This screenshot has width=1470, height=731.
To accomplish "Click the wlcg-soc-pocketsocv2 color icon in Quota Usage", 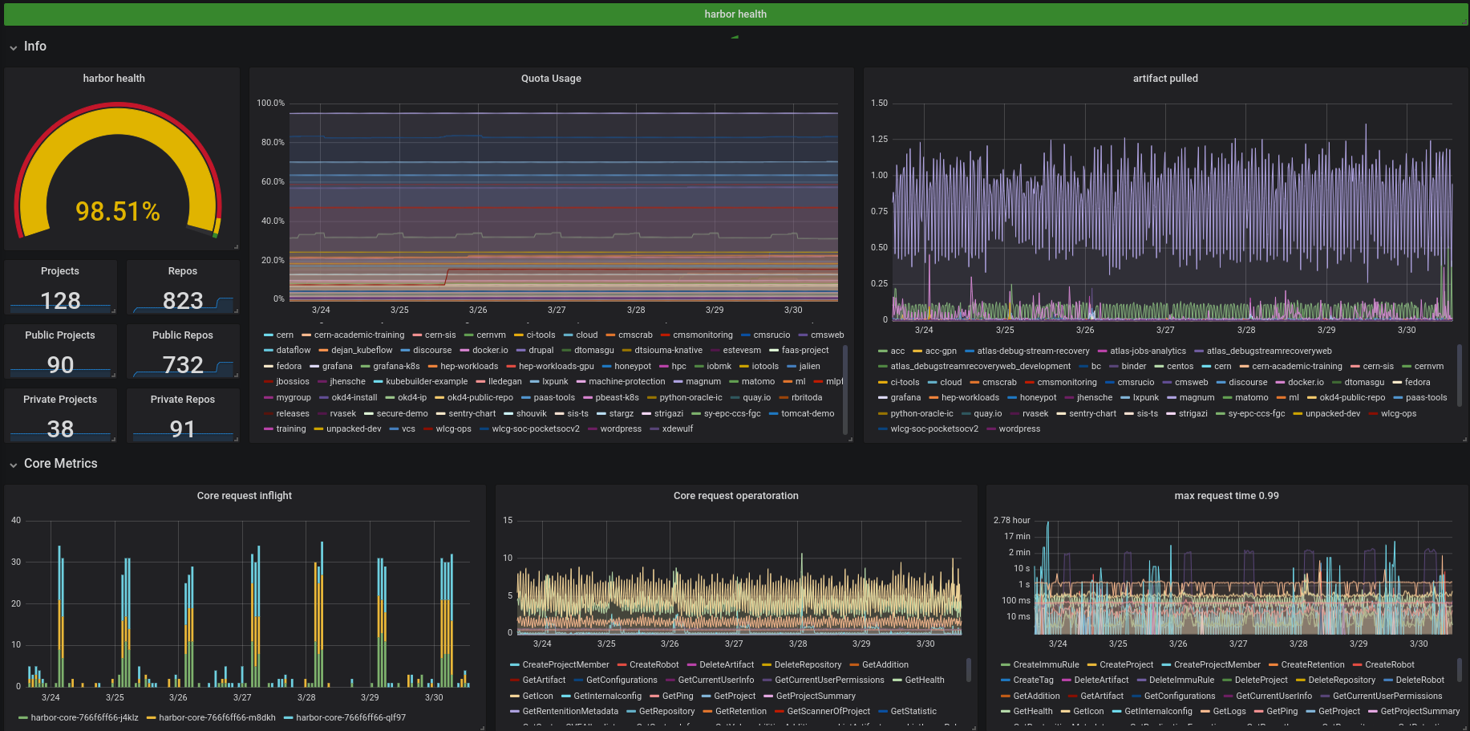I will [484, 429].
